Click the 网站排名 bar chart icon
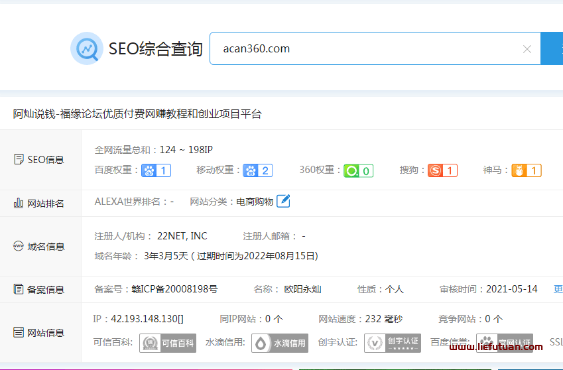Viewport: 563px width, 370px height. (x=19, y=203)
